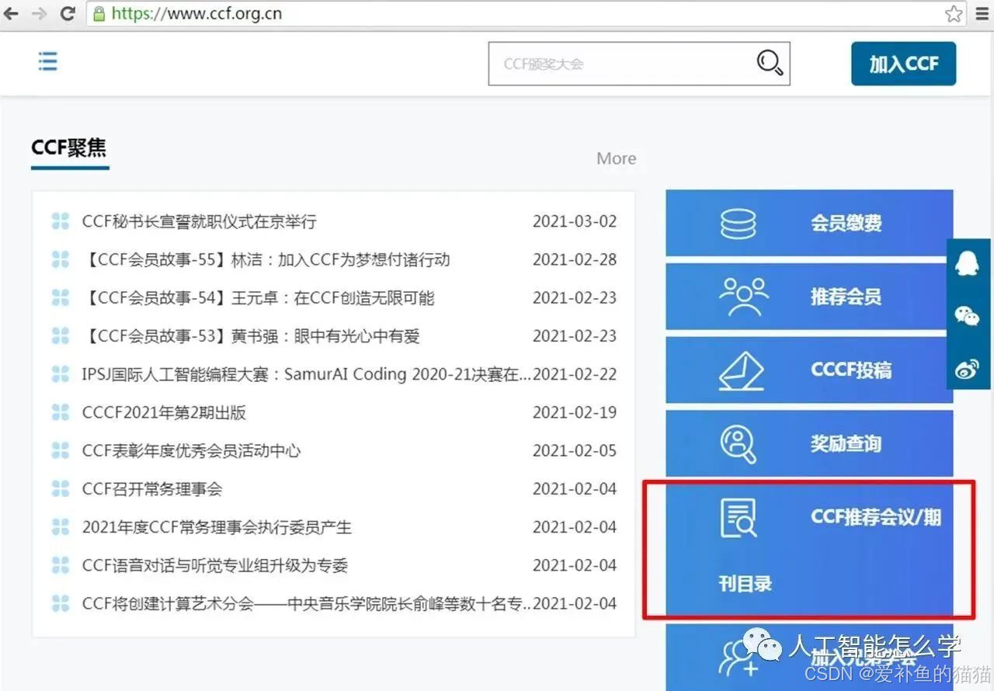
Task: Open IPSJ国际人工智能编程大赛 news item
Action: [307, 374]
